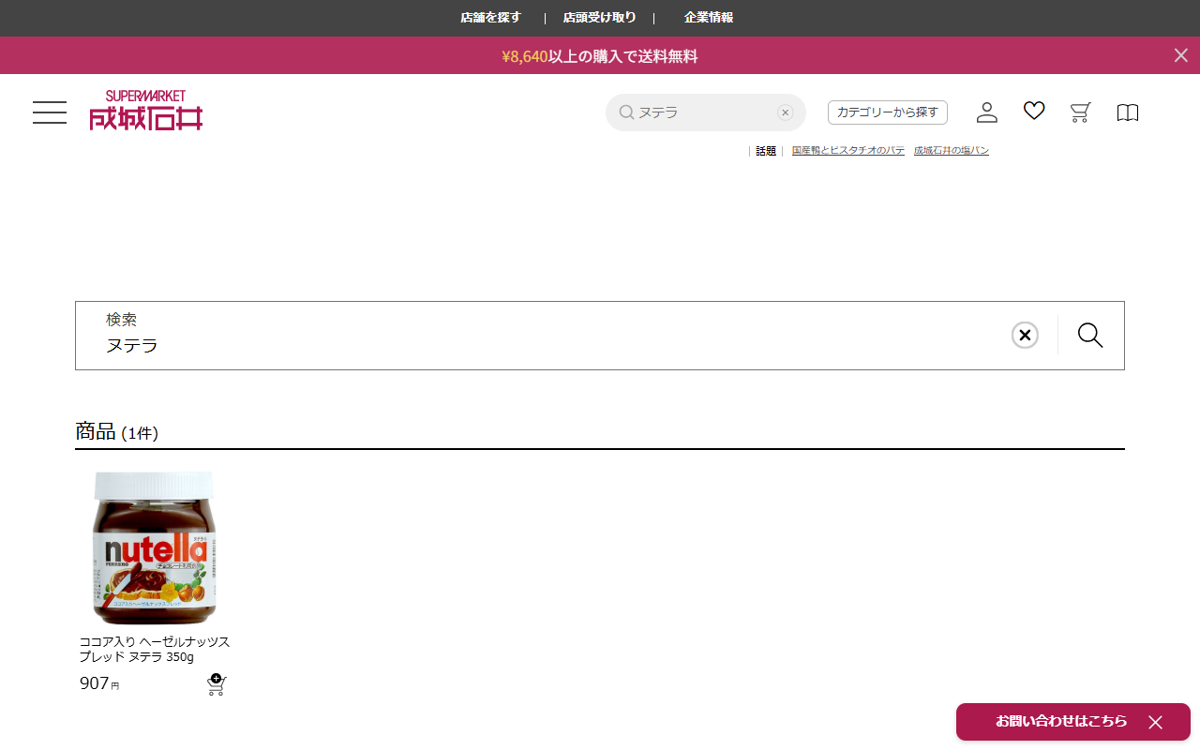Screen dimensions: 1200x750
Task: Click the Nutella jar product image
Action: [x=155, y=548]
